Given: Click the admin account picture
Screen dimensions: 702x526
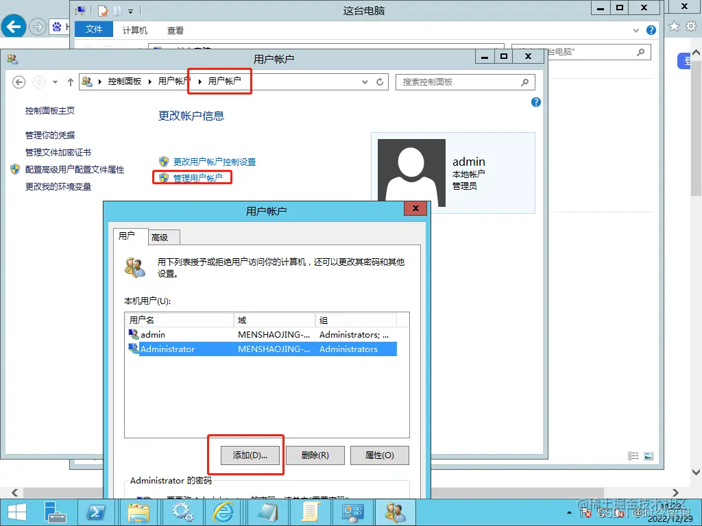Looking at the screenshot, I should (411, 173).
